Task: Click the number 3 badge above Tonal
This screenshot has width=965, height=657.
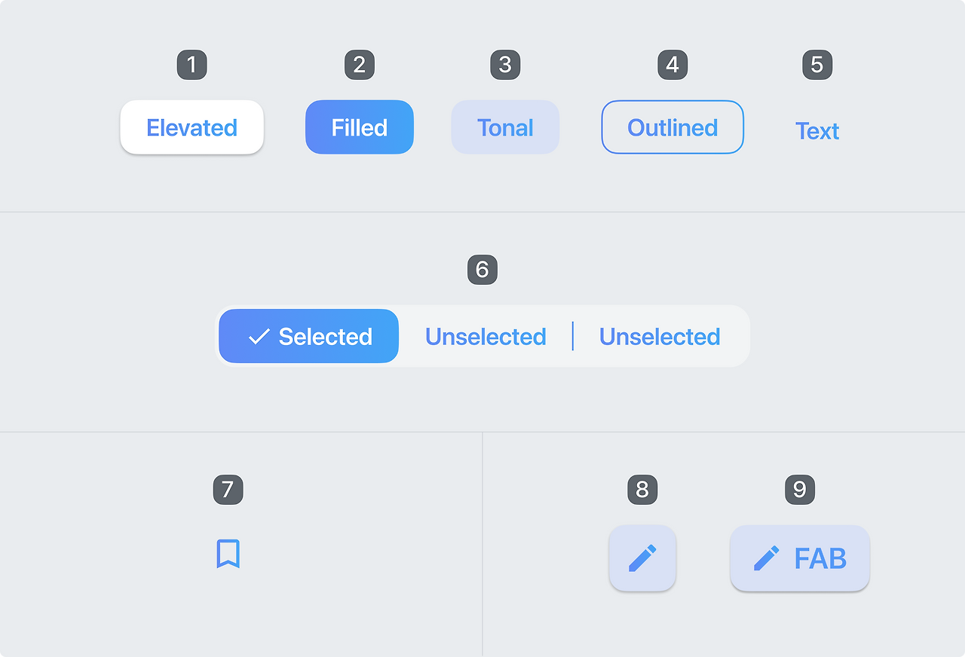Action: point(505,65)
